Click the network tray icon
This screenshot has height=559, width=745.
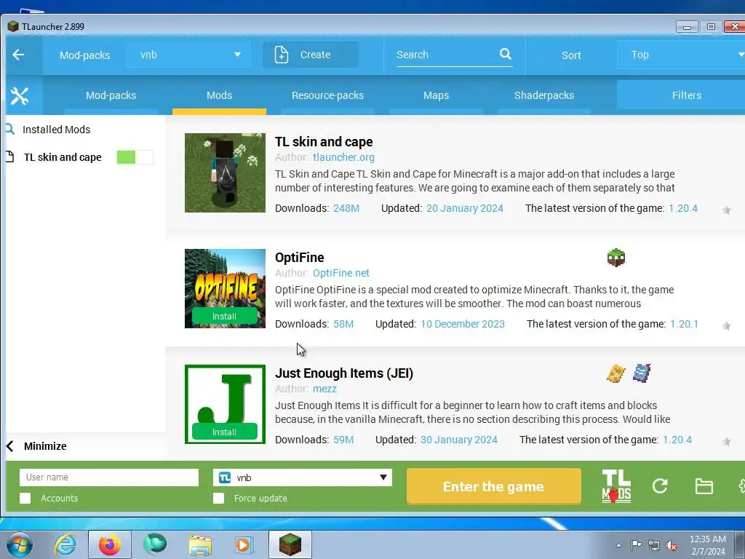pyautogui.click(x=654, y=546)
